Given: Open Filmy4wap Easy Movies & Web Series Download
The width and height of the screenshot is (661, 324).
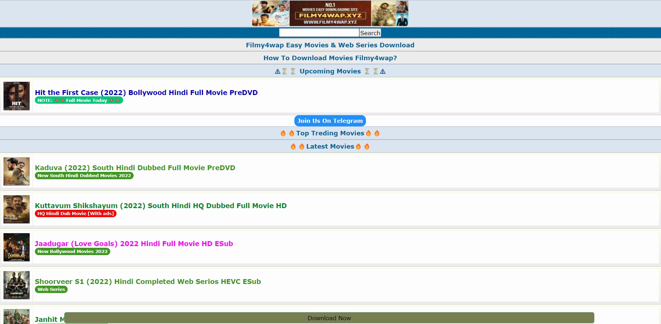Looking at the screenshot, I should click(330, 45).
